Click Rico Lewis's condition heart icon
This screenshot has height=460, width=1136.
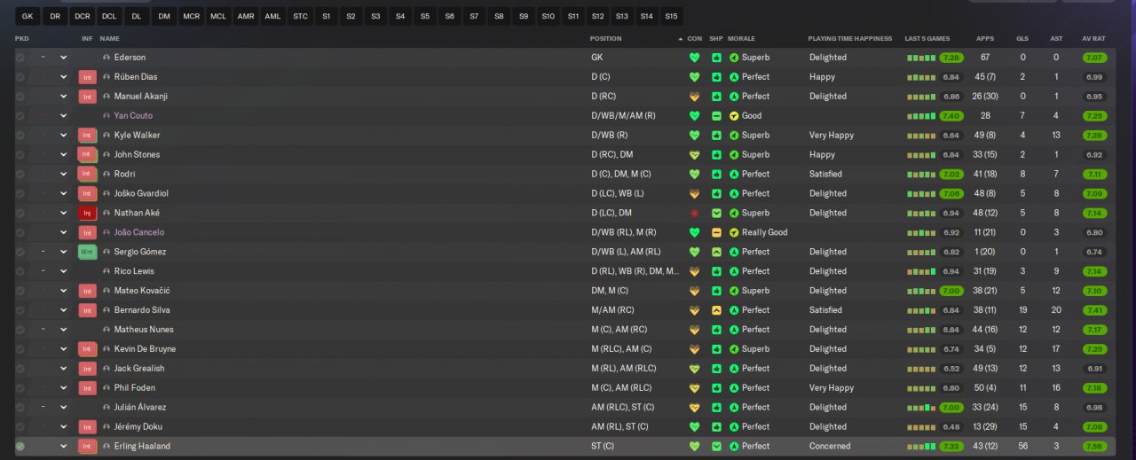coord(694,271)
